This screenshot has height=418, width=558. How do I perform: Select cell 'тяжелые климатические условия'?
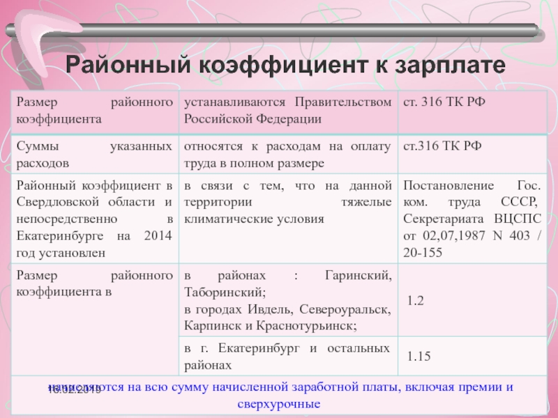(x=288, y=219)
